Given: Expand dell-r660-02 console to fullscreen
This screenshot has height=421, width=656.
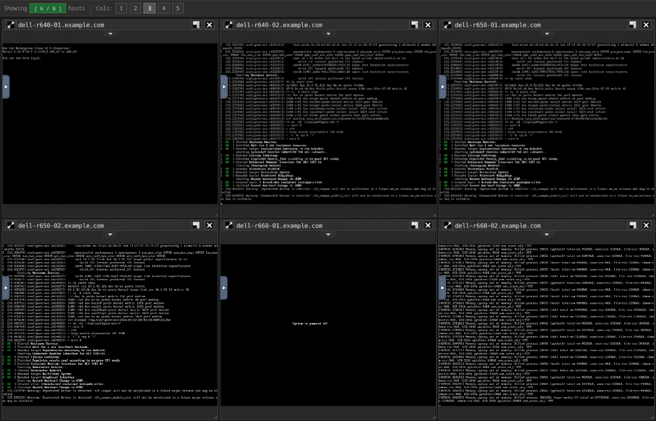Looking at the screenshot, I should (447, 226).
